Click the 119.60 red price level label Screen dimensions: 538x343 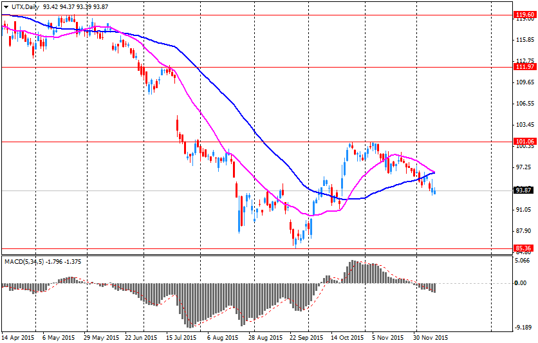coord(524,15)
